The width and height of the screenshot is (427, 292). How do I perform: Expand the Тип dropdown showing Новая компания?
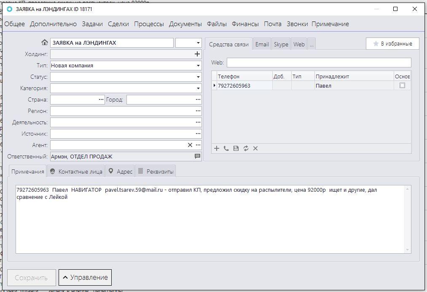click(198, 66)
